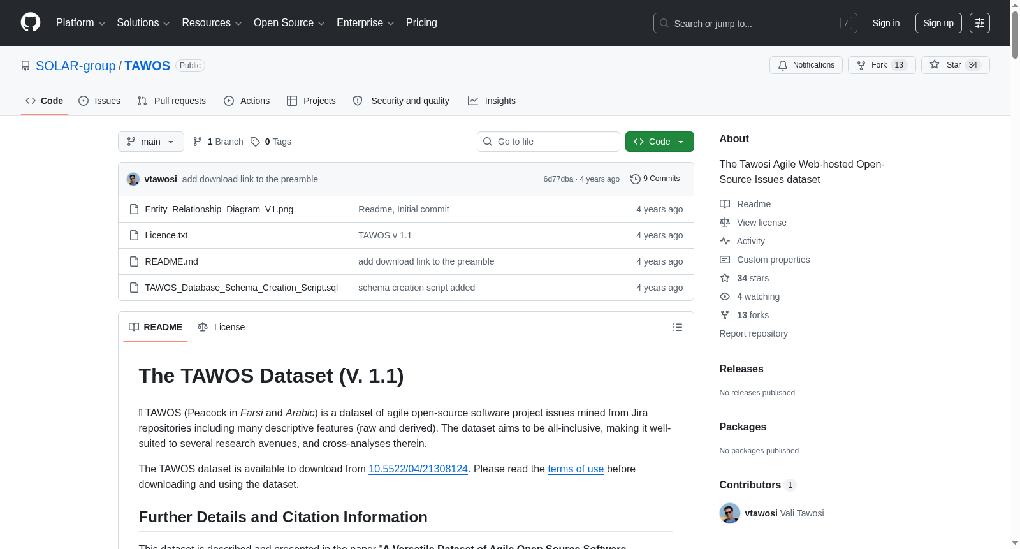Open the Issues tab
1020x549 pixels.
(x=99, y=101)
